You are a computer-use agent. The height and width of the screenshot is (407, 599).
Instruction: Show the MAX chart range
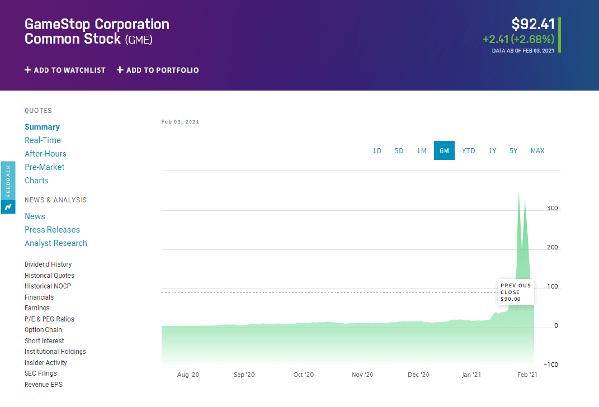click(537, 151)
